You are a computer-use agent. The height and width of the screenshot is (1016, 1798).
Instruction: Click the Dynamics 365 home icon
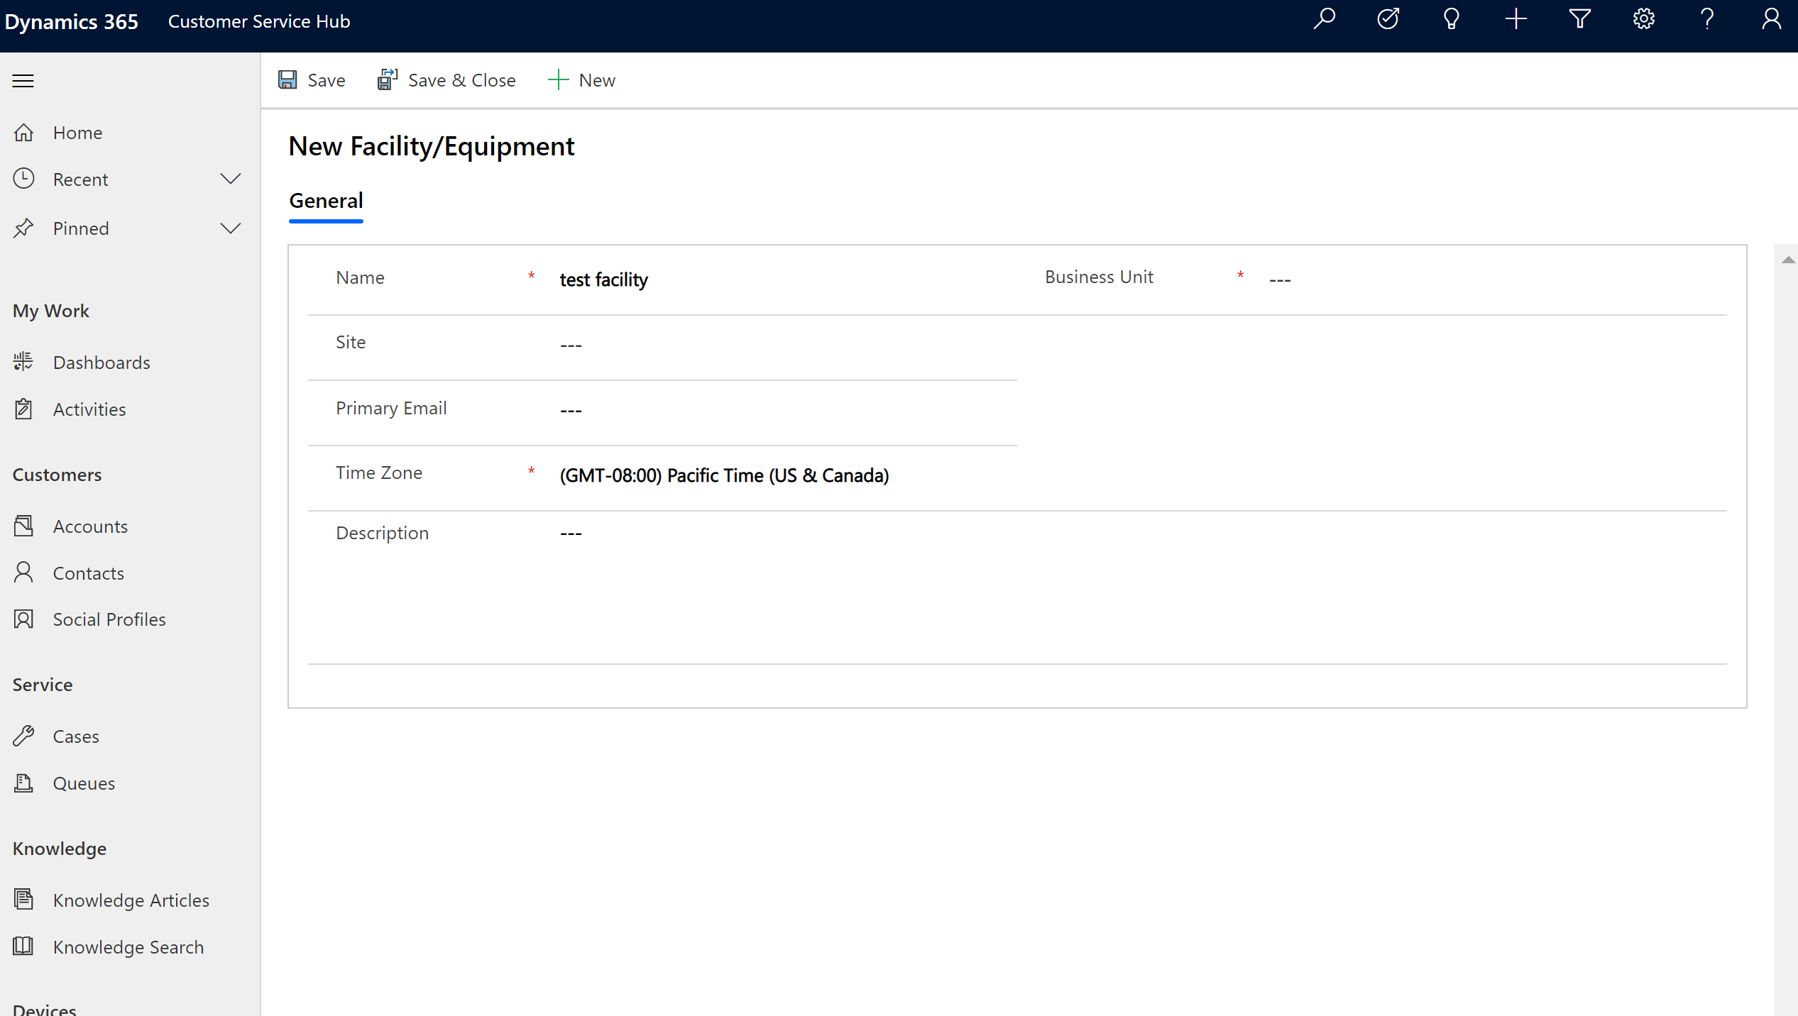coord(69,20)
